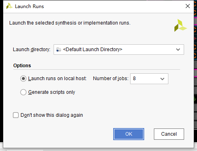Close the Launch Runs dialog window
Screen dimensions: 197x151
pos(188,6)
